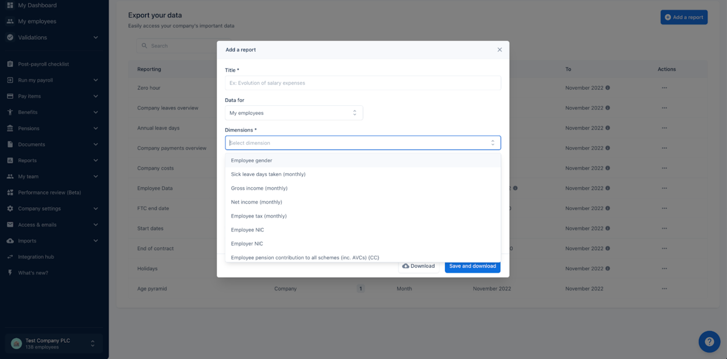Click the Pensions bank icon
Image resolution: width=727 pixels, height=359 pixels.
click(10, 128)
